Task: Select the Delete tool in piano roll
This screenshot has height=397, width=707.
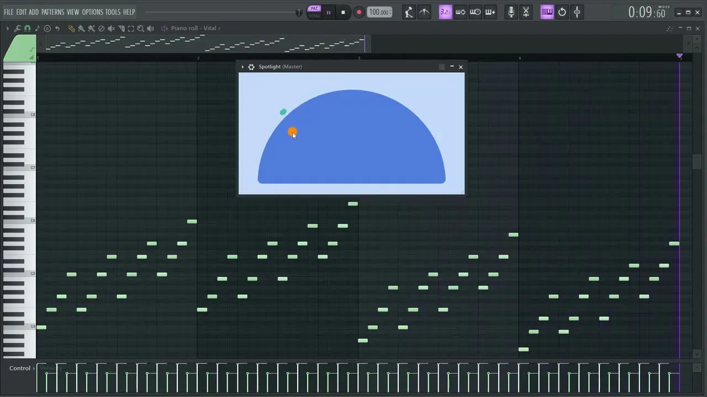Action: (101, 29)
